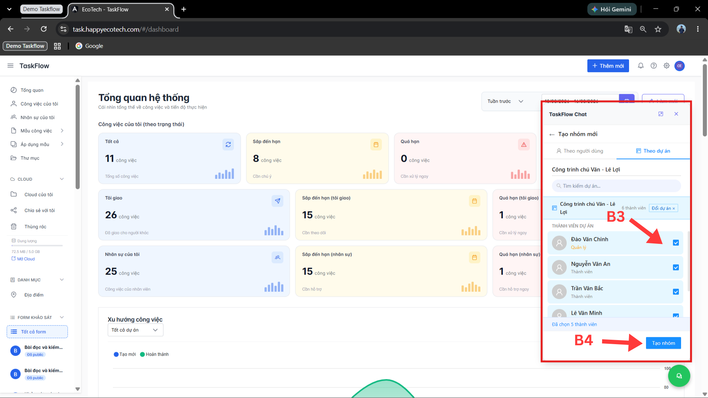Click calendar icon on Sắp đến hạn (nhân sự)
The image size is (708, 398).
pyautogui.click(x=474, y=257)
